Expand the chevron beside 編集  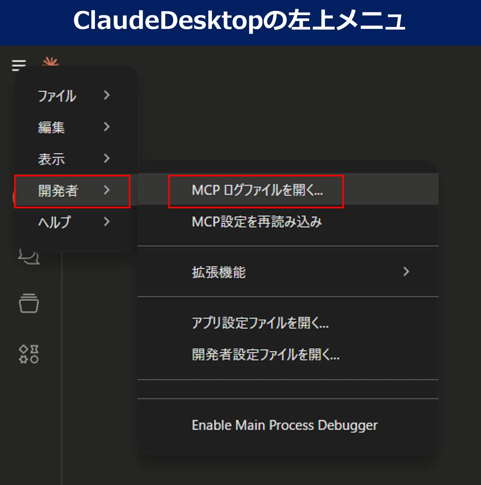tap(106, 127)
